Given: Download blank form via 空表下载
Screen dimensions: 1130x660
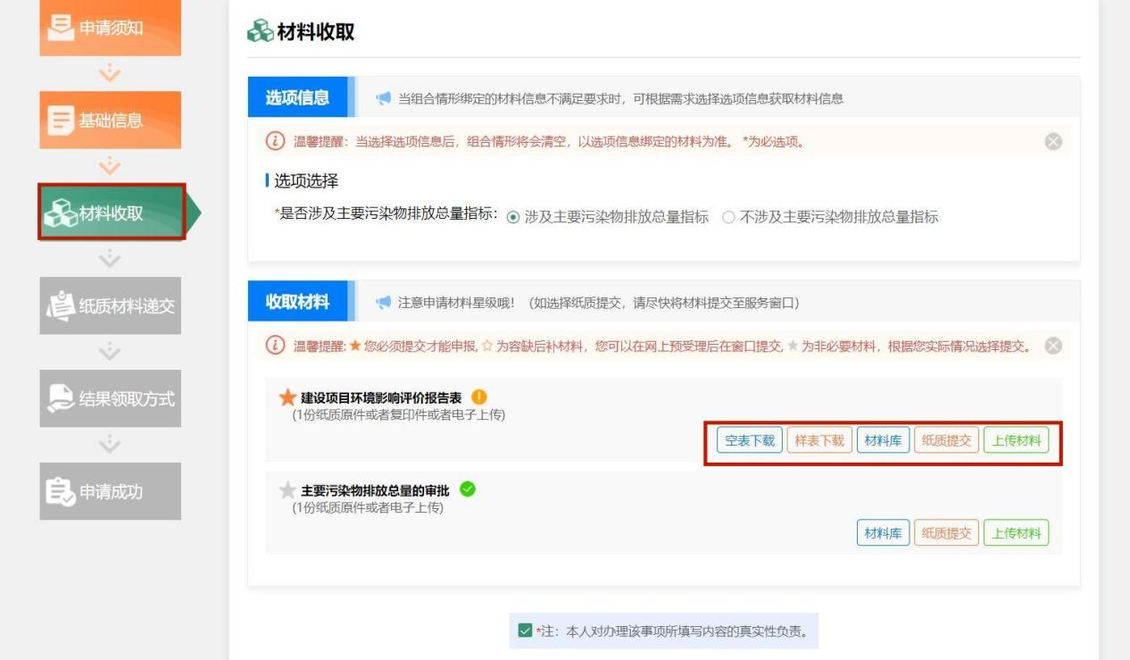Looking at the screenshot, I should pyautogui.click(x=750, y=440).
